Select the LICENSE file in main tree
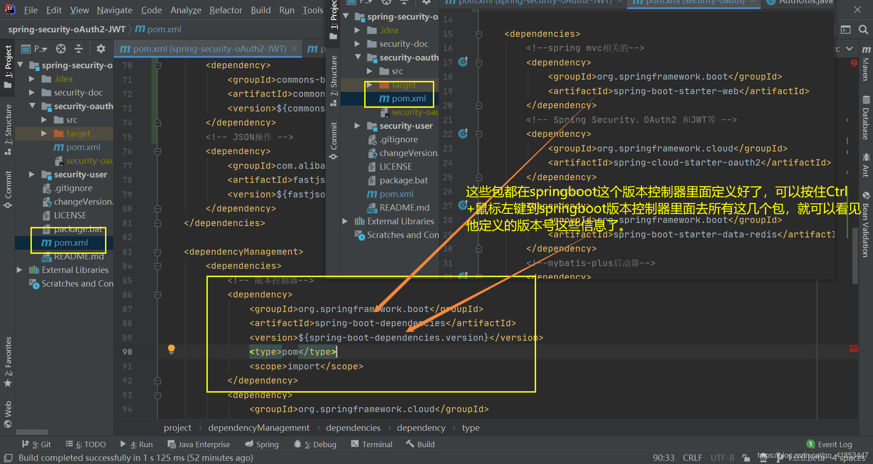 (x=64, y=215)
